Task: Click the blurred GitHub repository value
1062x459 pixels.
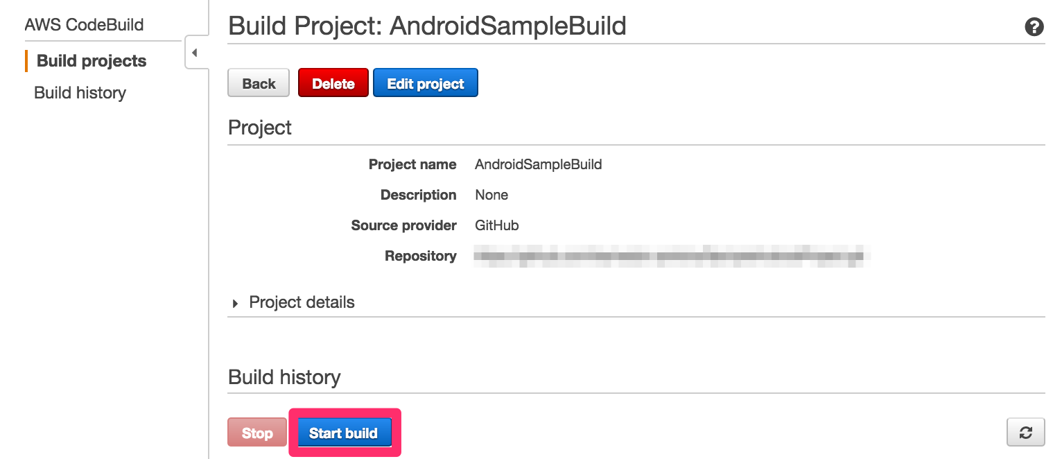Action: [670, 256]
